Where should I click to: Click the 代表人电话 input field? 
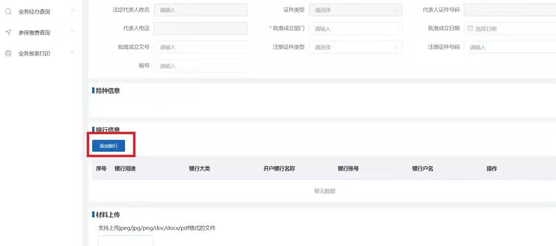(201, 29)
